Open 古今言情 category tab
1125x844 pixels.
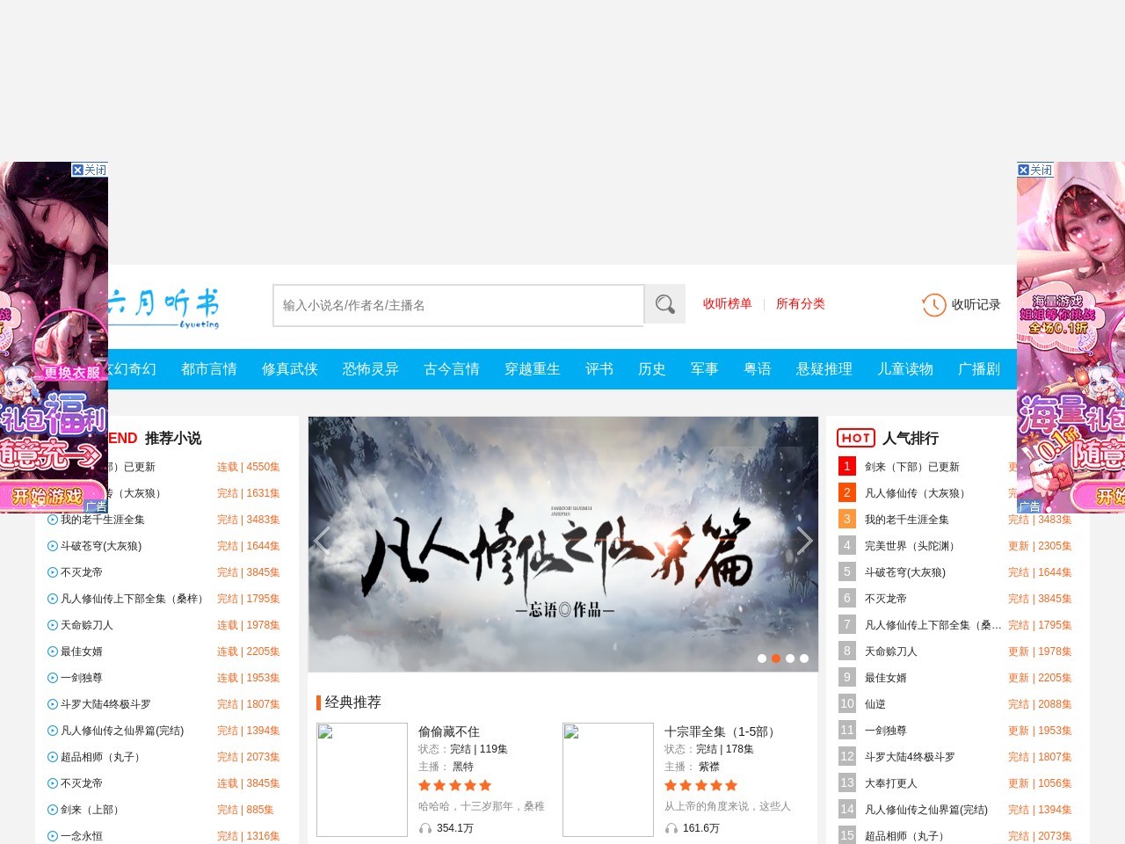(x=452, y=369)
